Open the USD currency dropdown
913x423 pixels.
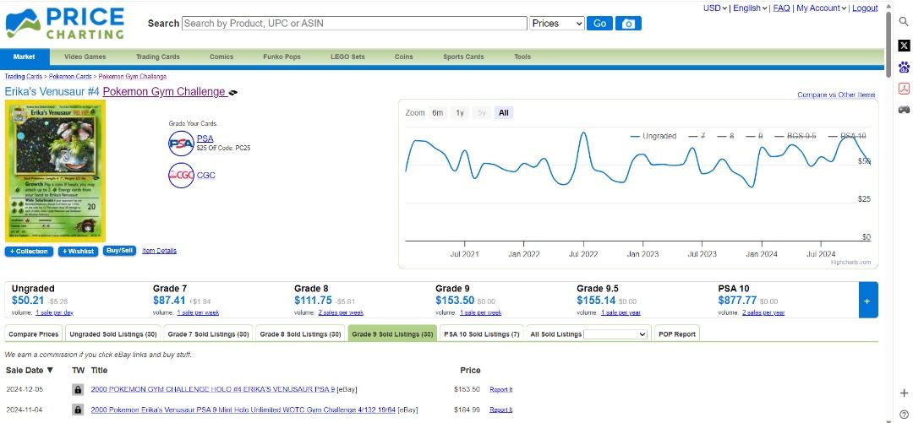point(715,8)
